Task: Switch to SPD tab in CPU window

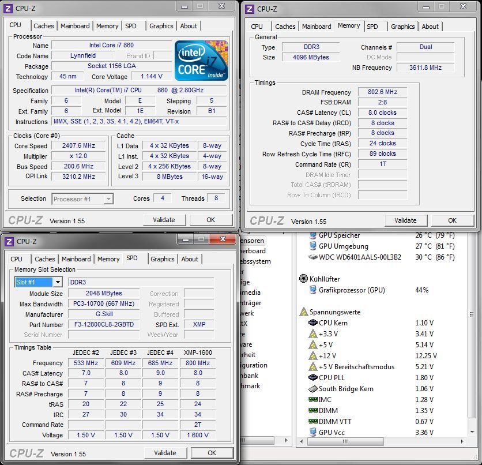Action: (131, 26)
